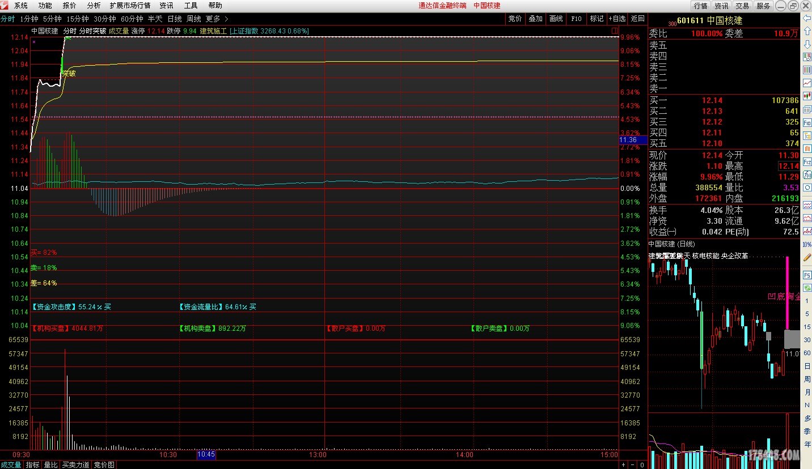Click the FS sidebar icon
This screenshot has width=812, height=469.
click(807, 274)
